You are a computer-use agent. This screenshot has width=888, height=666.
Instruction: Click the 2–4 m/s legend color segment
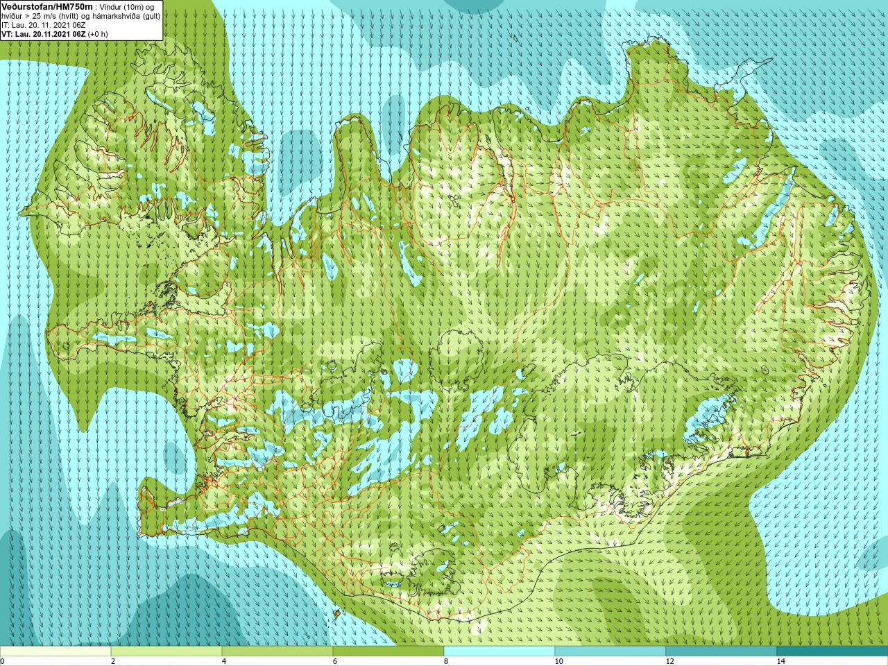point(166,651)
